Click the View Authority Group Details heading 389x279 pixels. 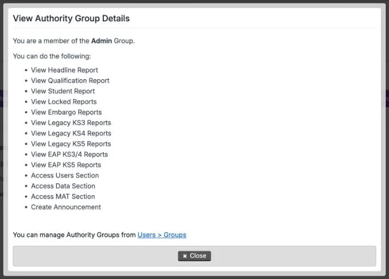tap(71, 19)
